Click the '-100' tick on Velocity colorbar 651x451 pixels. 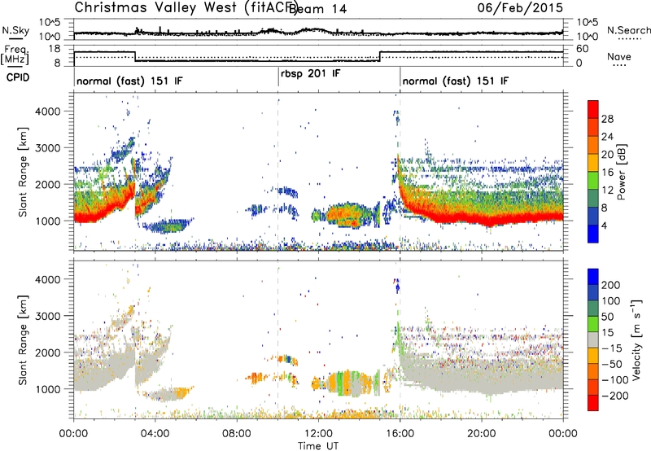pyautogui.click(x=615, y=380)
